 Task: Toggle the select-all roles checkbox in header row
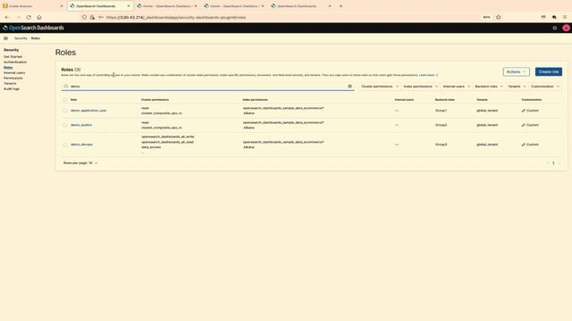click(x=65, y=100)
